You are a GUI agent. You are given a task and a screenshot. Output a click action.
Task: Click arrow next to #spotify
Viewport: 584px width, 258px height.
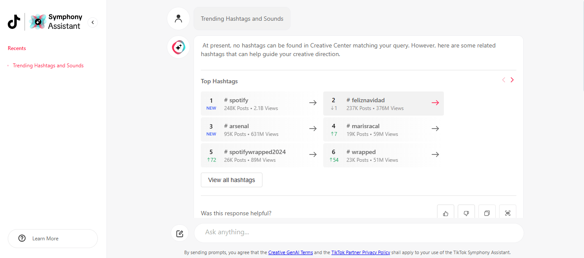coord(313,103)
